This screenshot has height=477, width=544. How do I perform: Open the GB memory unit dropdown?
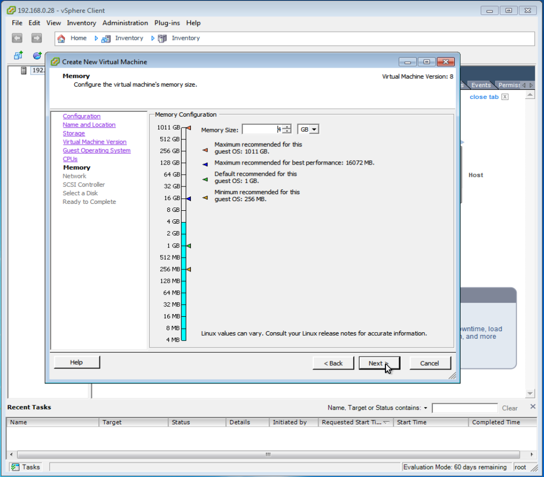click(314, 130)
